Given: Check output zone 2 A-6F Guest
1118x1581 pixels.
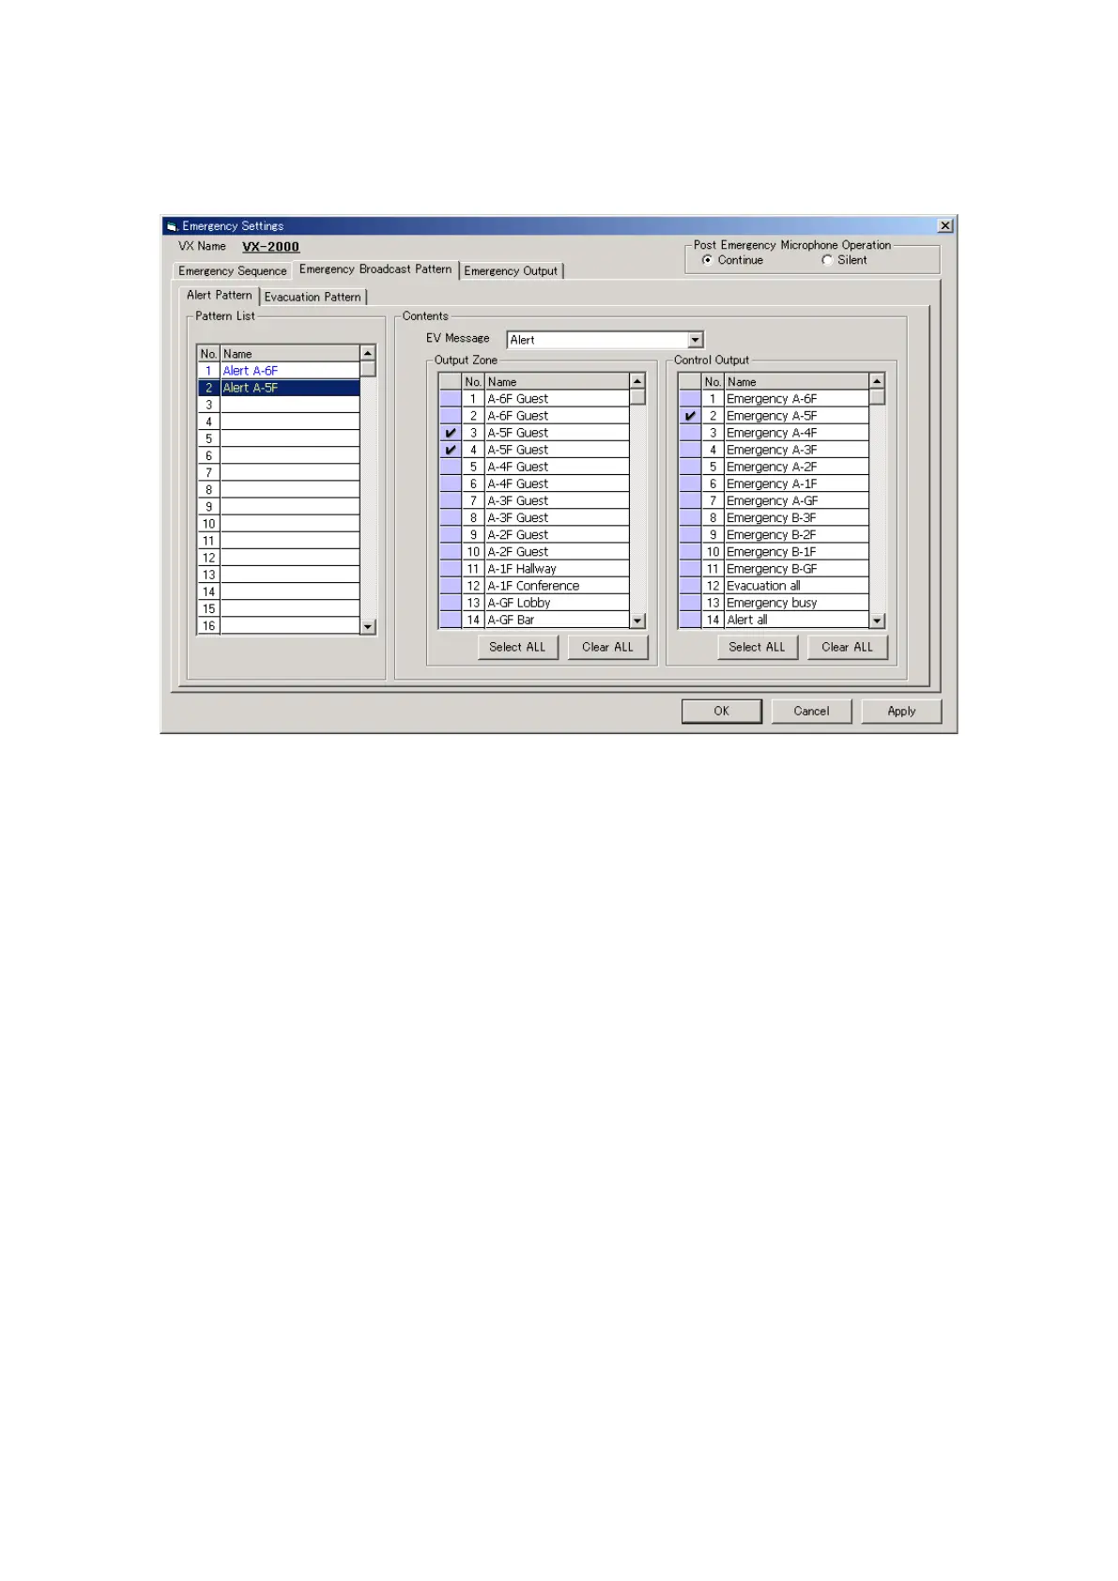Looking at the screenshot, I should [451, 416].
